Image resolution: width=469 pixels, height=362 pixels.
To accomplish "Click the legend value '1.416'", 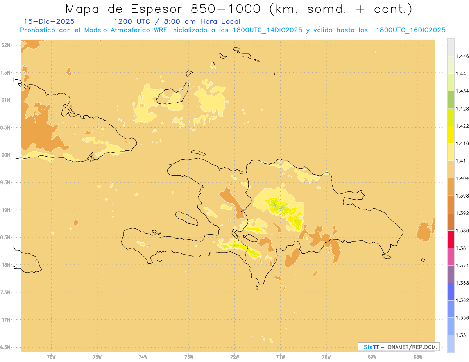I will click(x=462, y=143).
